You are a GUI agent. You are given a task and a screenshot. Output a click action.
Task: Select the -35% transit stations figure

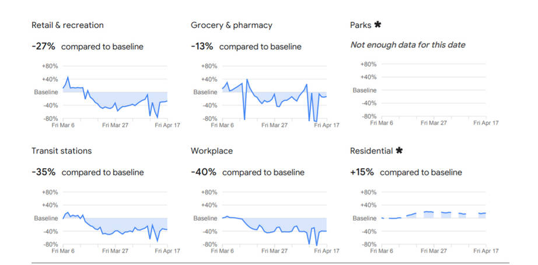coord(44,172)
